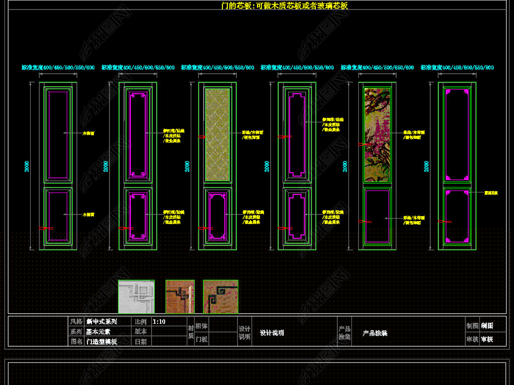This screenshot has width=514, height=385.
Task: Click the 日期 label in the title block
Action: 141,341
